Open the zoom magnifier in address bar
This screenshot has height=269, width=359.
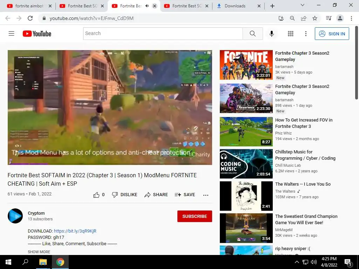[x=292, y=18]
